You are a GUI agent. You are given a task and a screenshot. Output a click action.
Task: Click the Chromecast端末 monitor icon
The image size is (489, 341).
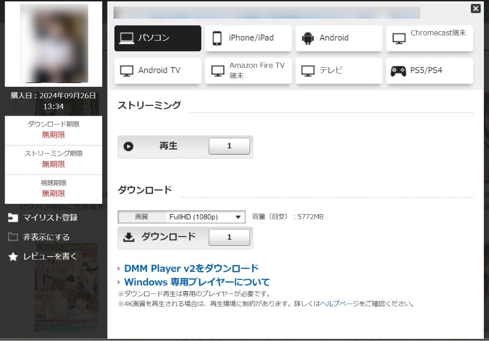(398, 38)
